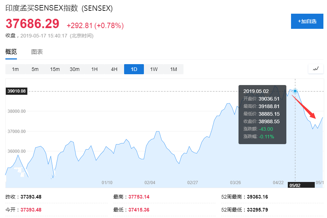
Task: Select the 1m timeframe
Action: click(x=15, y=69)
